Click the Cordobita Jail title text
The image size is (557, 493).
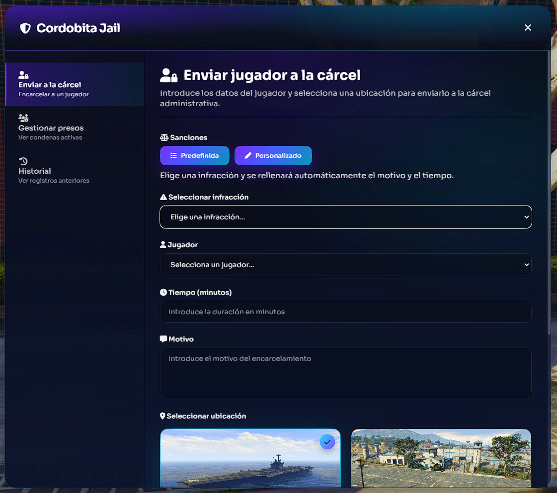click(x=78, y=28)
